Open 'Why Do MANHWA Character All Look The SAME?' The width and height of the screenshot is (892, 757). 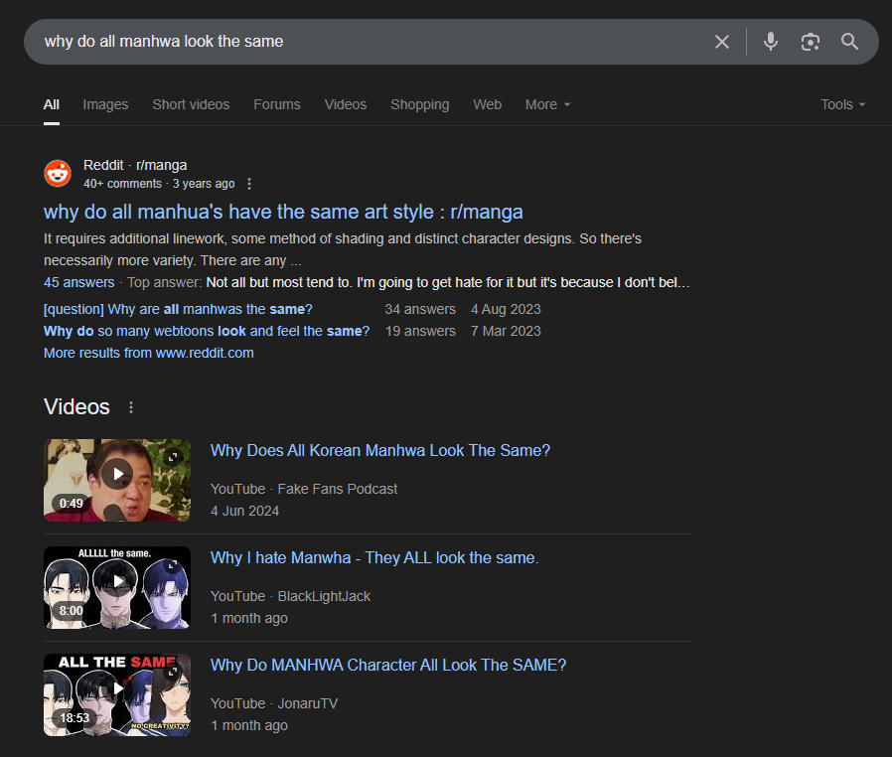[388, 666]
